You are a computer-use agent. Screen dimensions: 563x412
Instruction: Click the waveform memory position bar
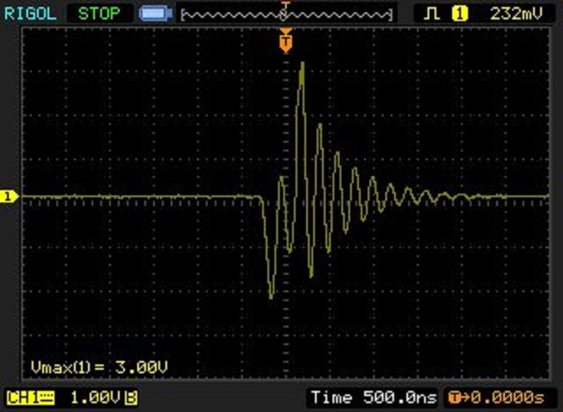[x=287, y=14]
